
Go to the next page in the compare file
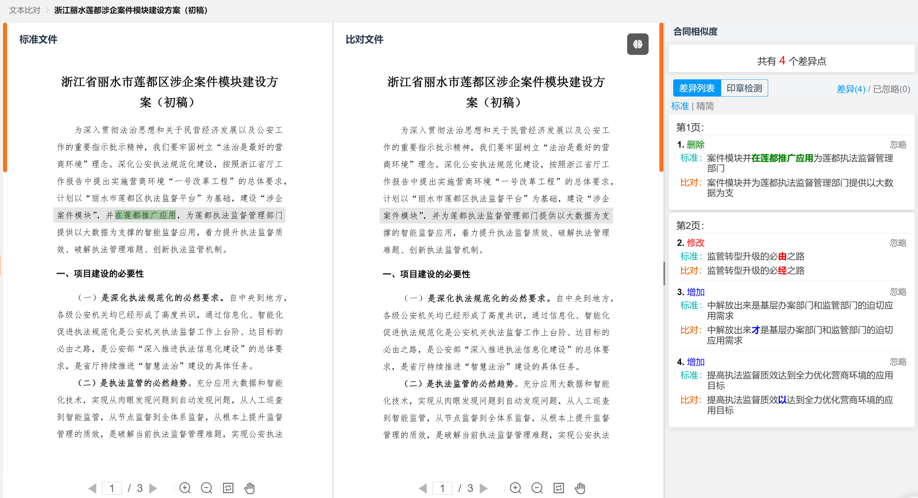pos(484,488)
